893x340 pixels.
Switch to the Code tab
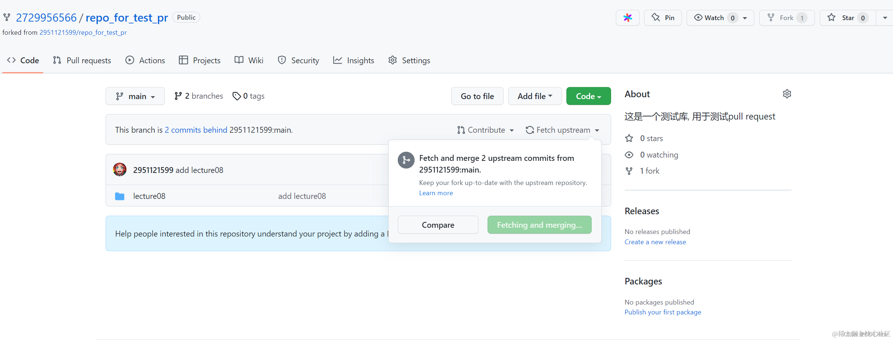23,60
